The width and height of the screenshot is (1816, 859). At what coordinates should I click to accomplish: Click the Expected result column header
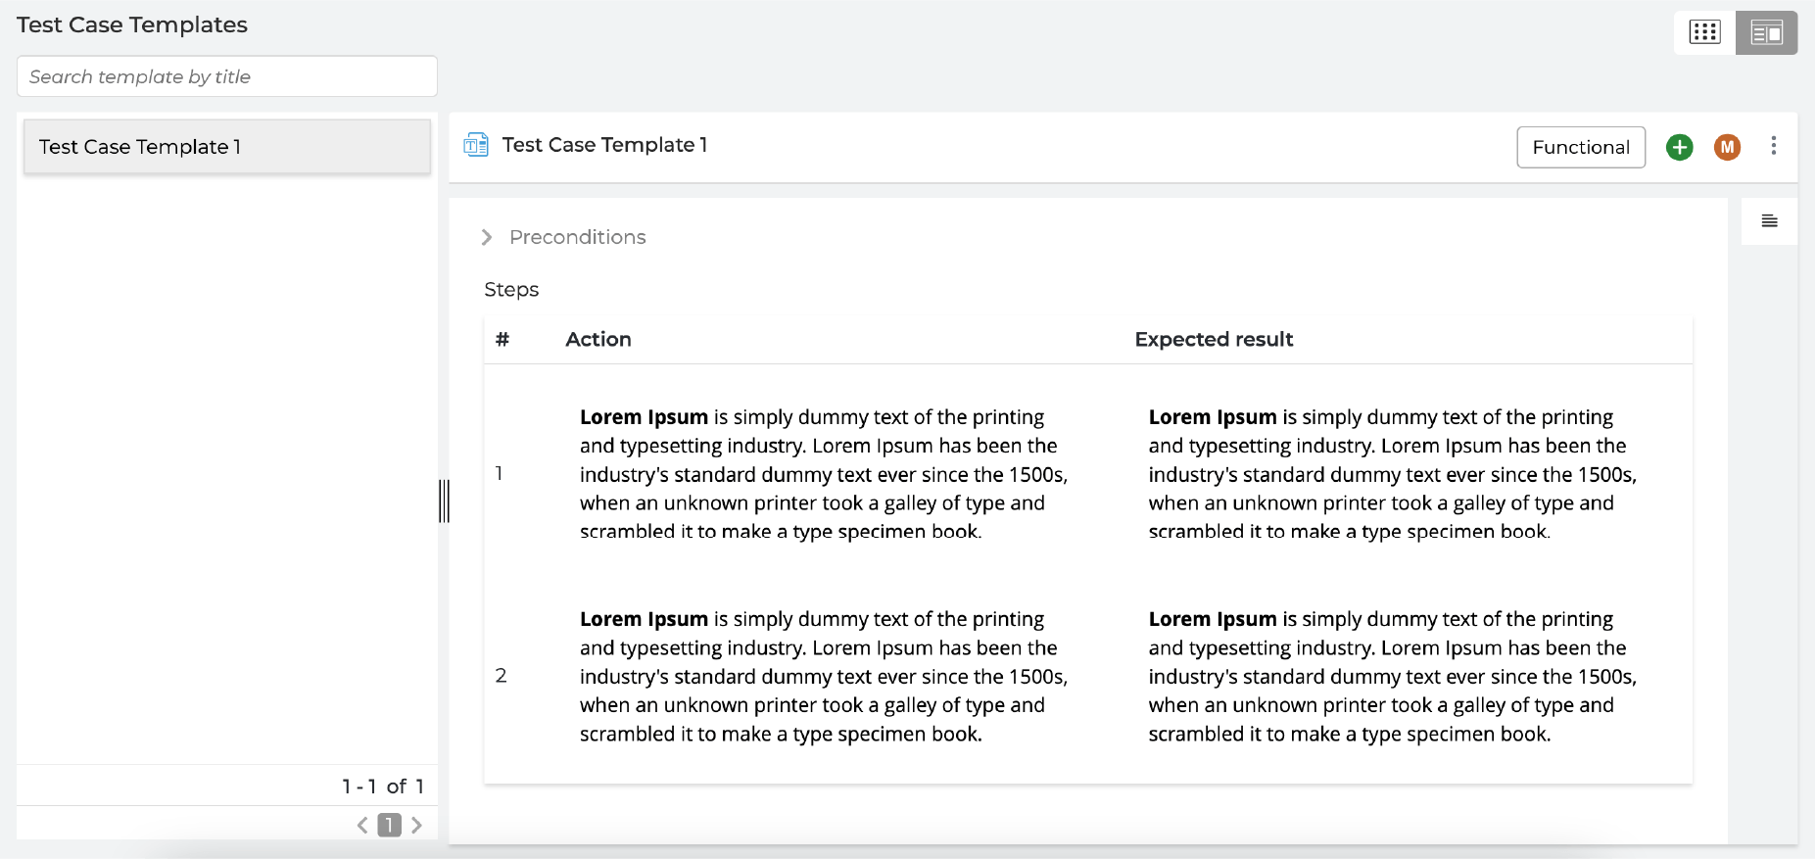pos(1214,339)
